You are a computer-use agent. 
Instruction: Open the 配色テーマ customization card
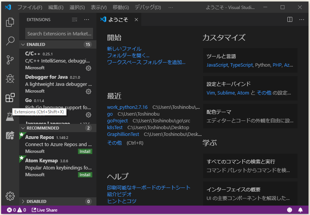click(250, 116)
